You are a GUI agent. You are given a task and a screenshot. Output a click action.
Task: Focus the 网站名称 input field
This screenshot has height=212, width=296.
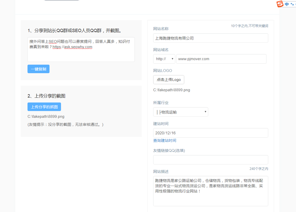click(210, 38)
